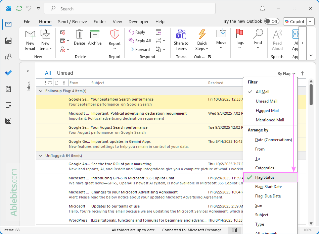Click the Reply with Meeting icon
The image size is (319, 234).
(x=158, y=32)
